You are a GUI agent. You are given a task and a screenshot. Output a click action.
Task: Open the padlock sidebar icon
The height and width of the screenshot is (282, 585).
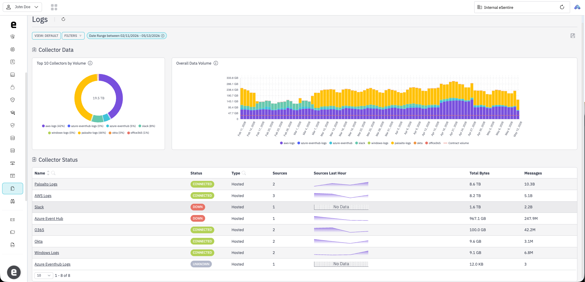(x=12, y=87)
